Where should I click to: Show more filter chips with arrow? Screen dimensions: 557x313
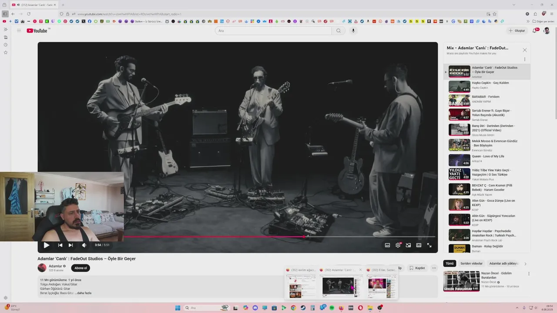[525, 263]
